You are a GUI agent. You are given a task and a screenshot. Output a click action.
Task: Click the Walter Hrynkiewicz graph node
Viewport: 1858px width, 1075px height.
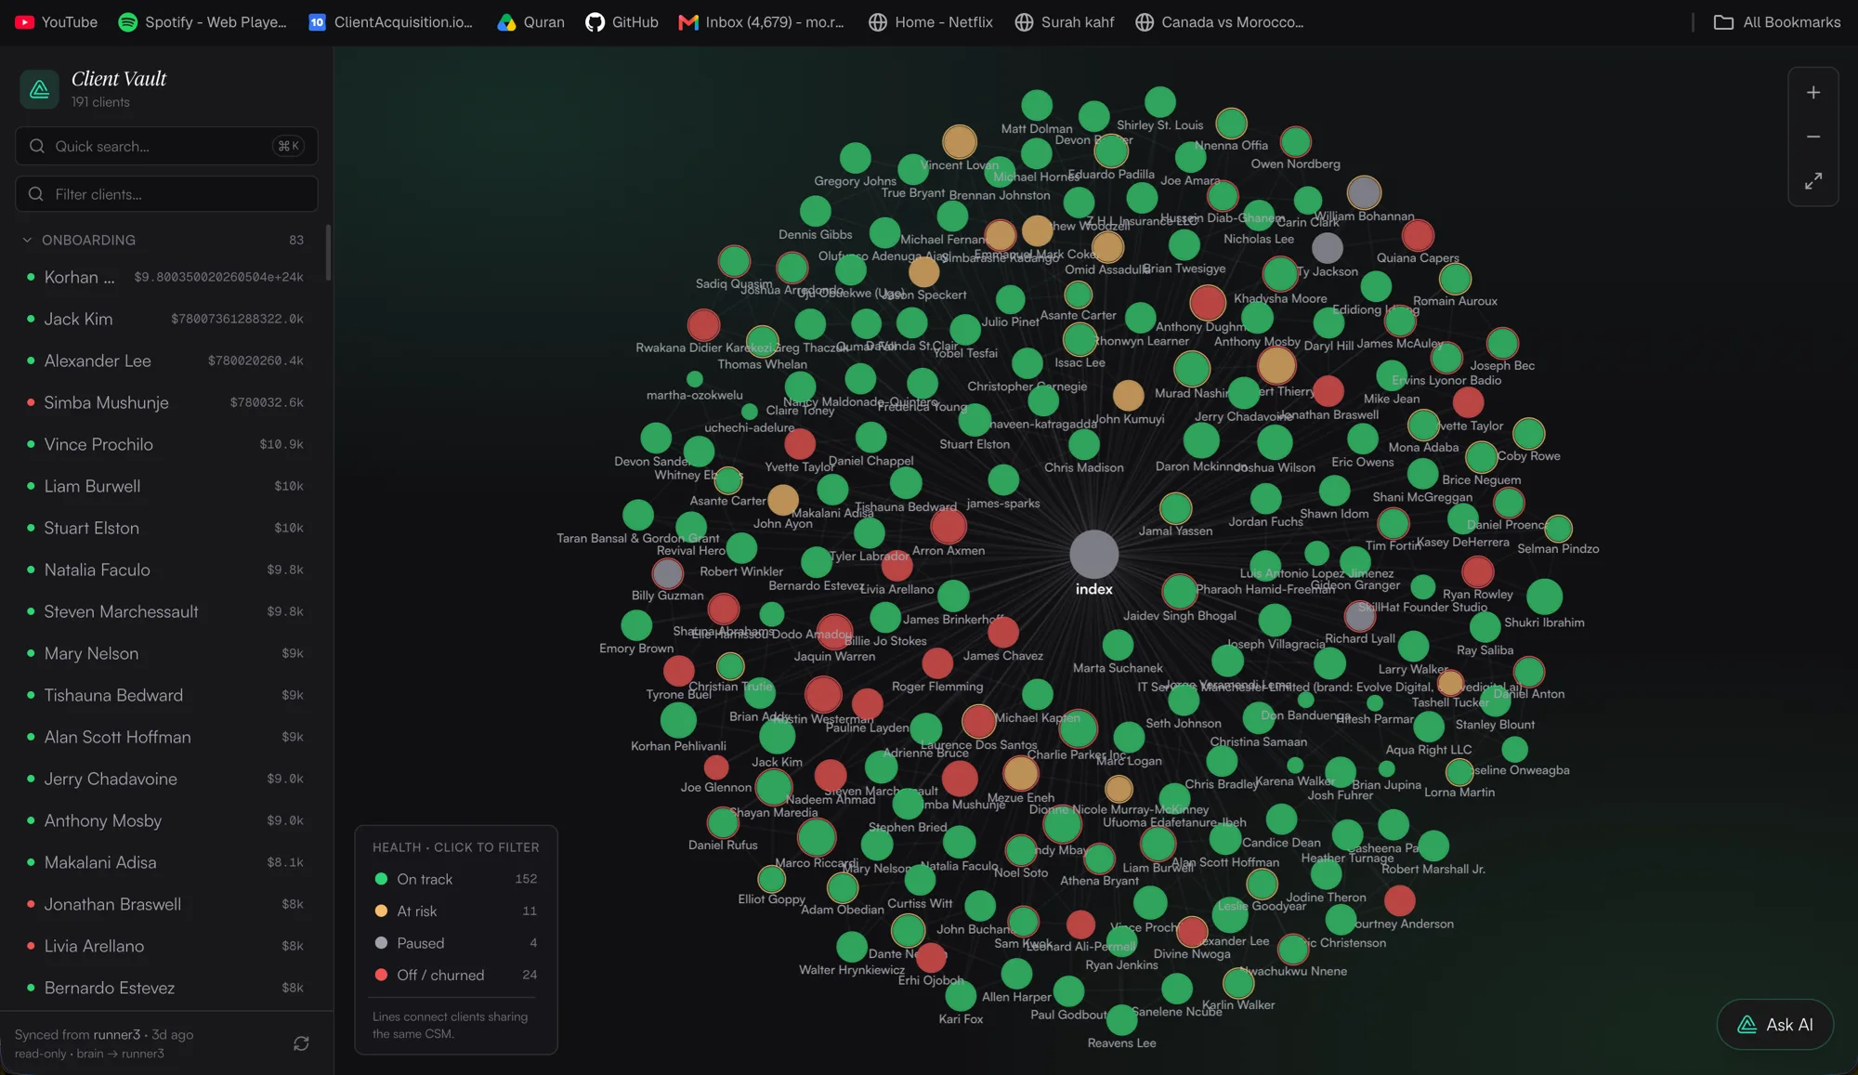[852, 947]
